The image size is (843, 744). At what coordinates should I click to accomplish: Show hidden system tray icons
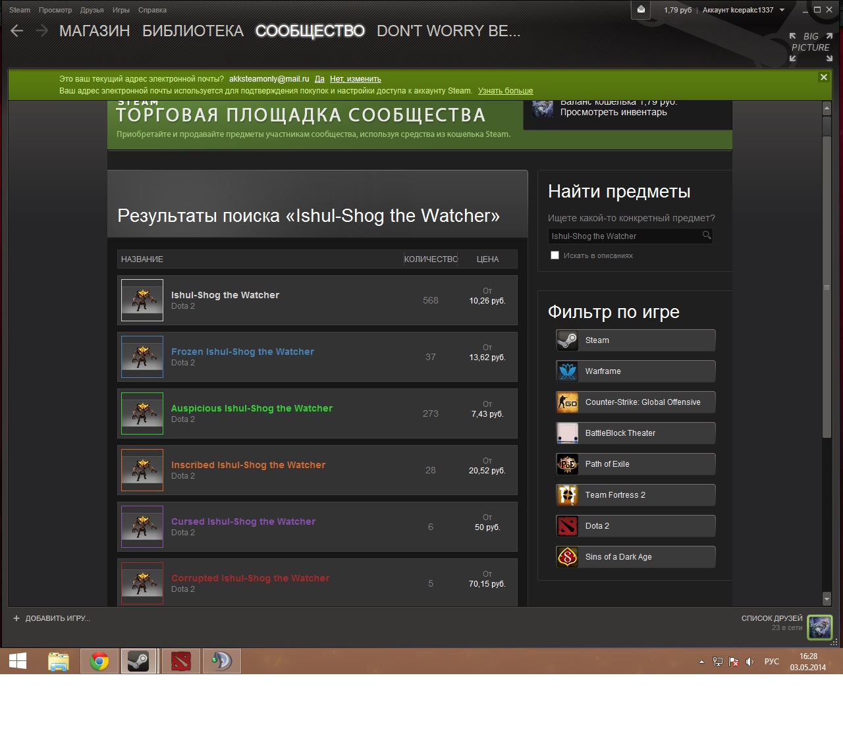(x=701, y=662)
